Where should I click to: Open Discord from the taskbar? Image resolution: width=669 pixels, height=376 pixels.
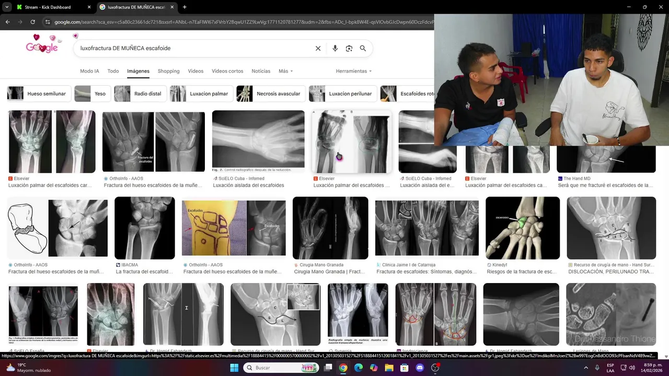[x=420, y=368]
